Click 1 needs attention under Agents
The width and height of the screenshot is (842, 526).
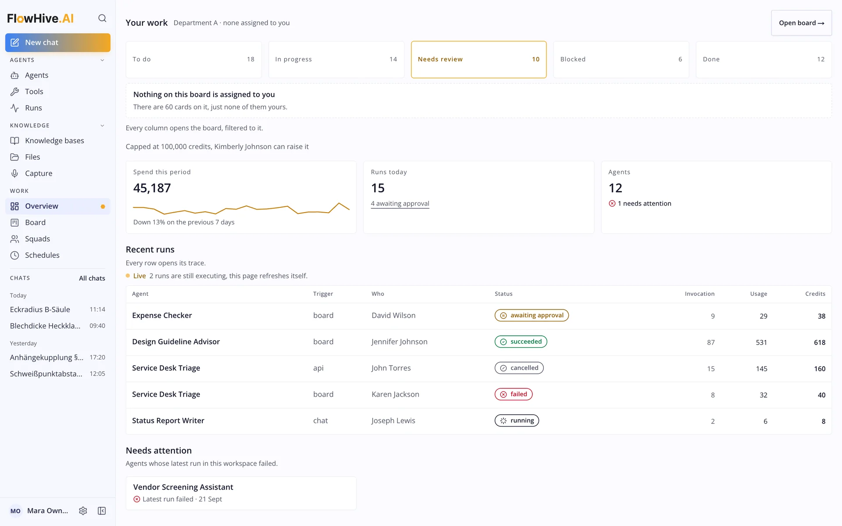(640, 203)
